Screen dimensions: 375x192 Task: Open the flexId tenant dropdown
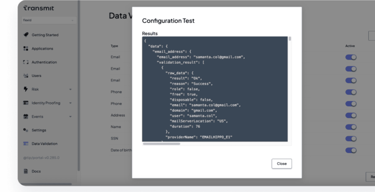(49, 20)
